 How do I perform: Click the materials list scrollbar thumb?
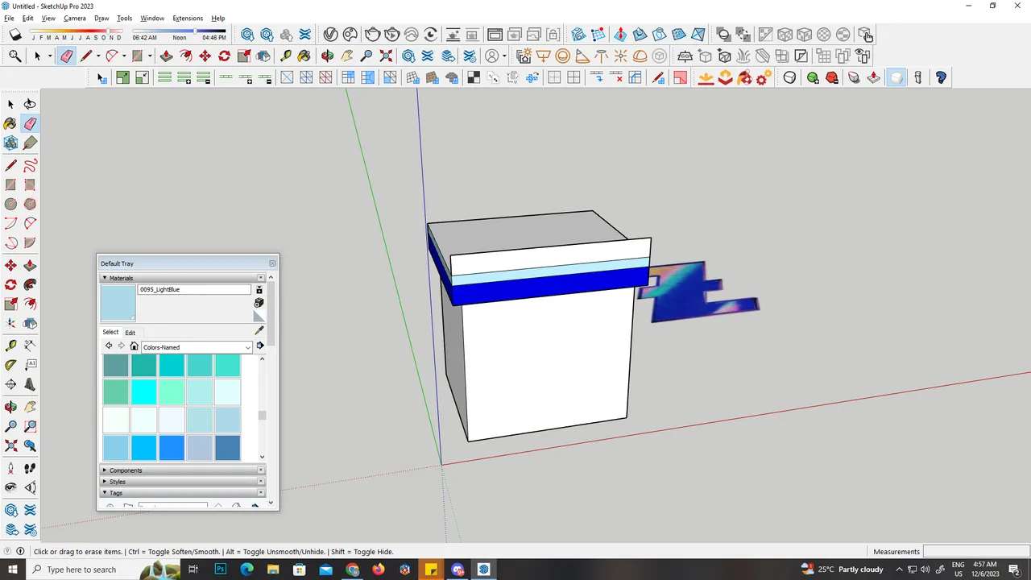(262, 416)
